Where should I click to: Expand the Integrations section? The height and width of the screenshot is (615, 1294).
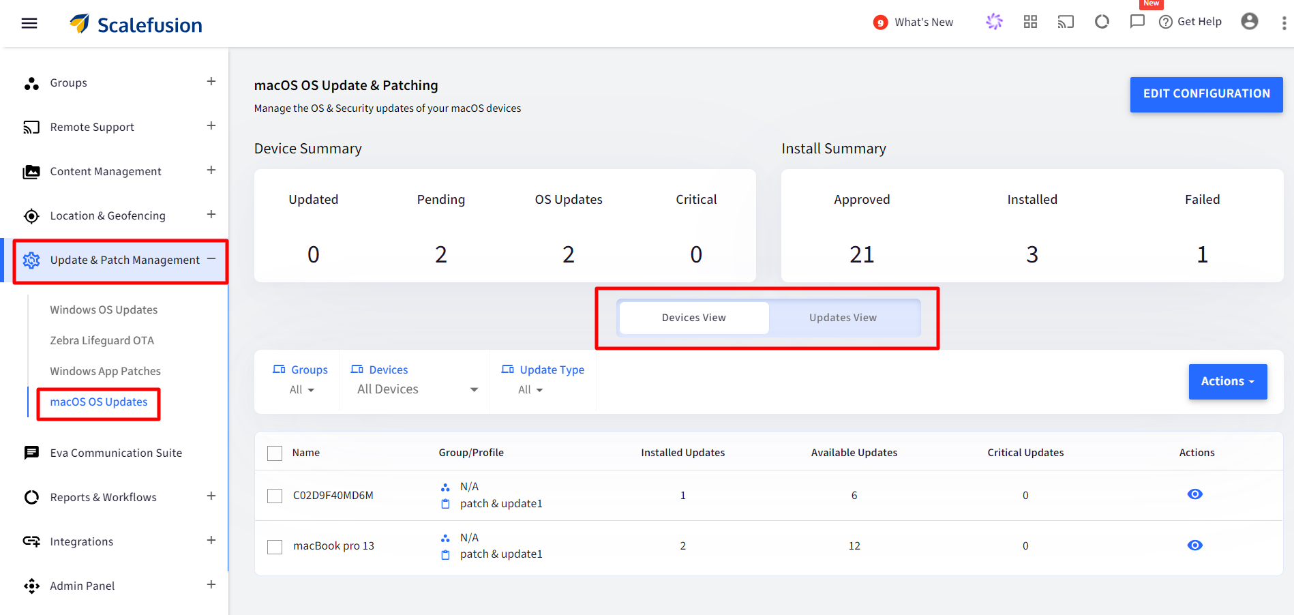click(x=211, y=540)
